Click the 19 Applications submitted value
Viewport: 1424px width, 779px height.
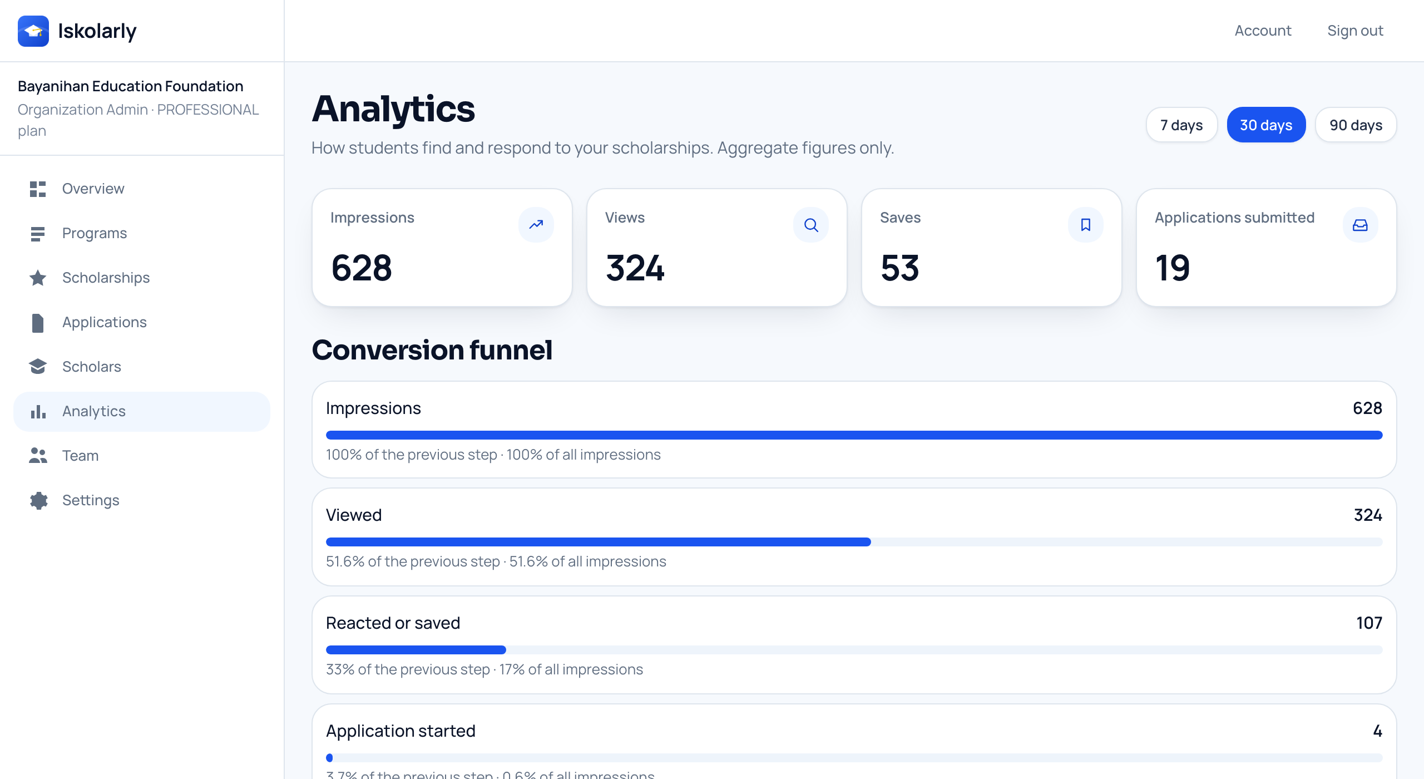point(1173,268)
